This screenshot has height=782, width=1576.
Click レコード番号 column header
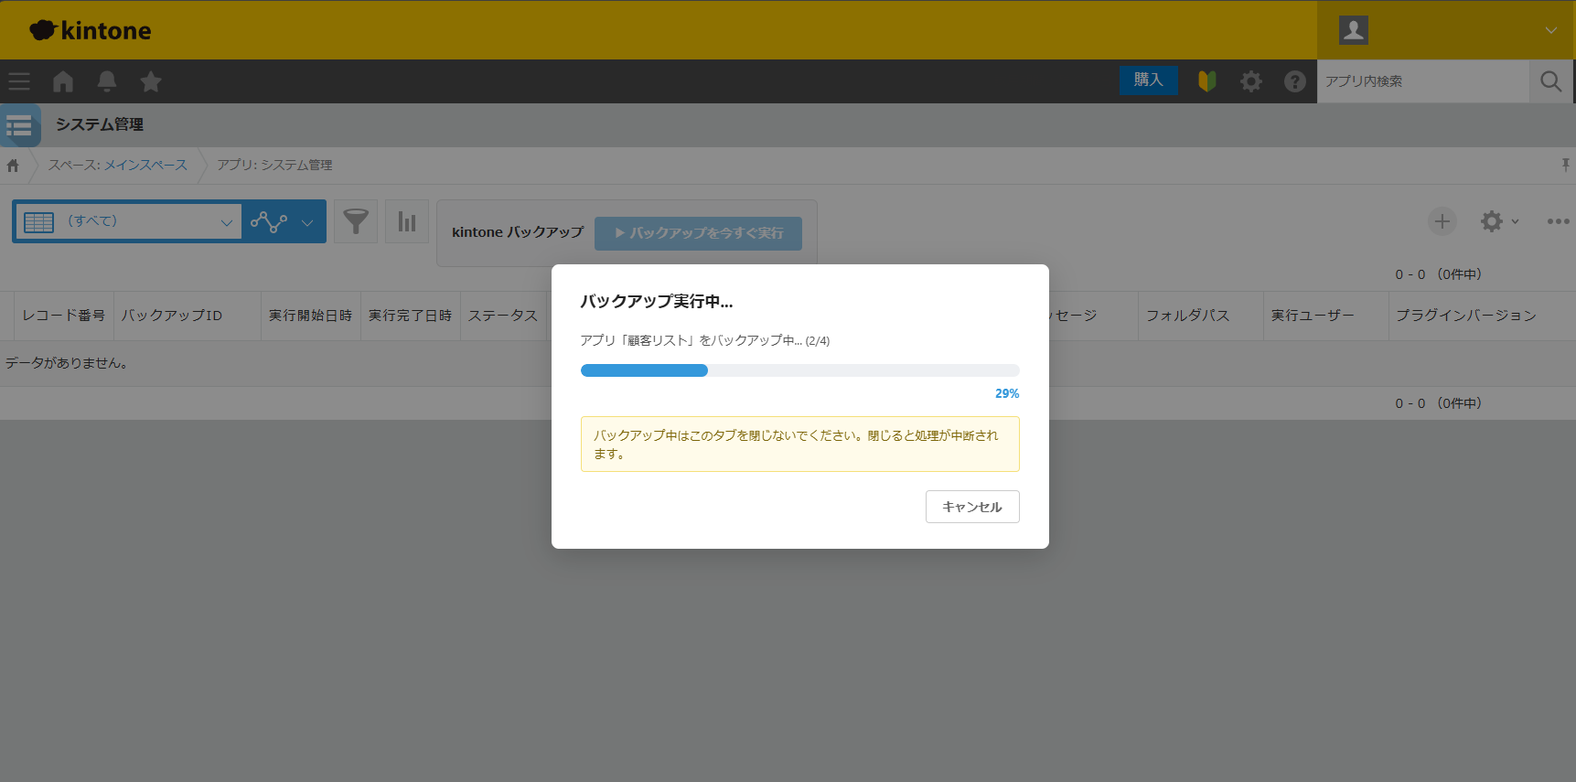click(64, 316)
